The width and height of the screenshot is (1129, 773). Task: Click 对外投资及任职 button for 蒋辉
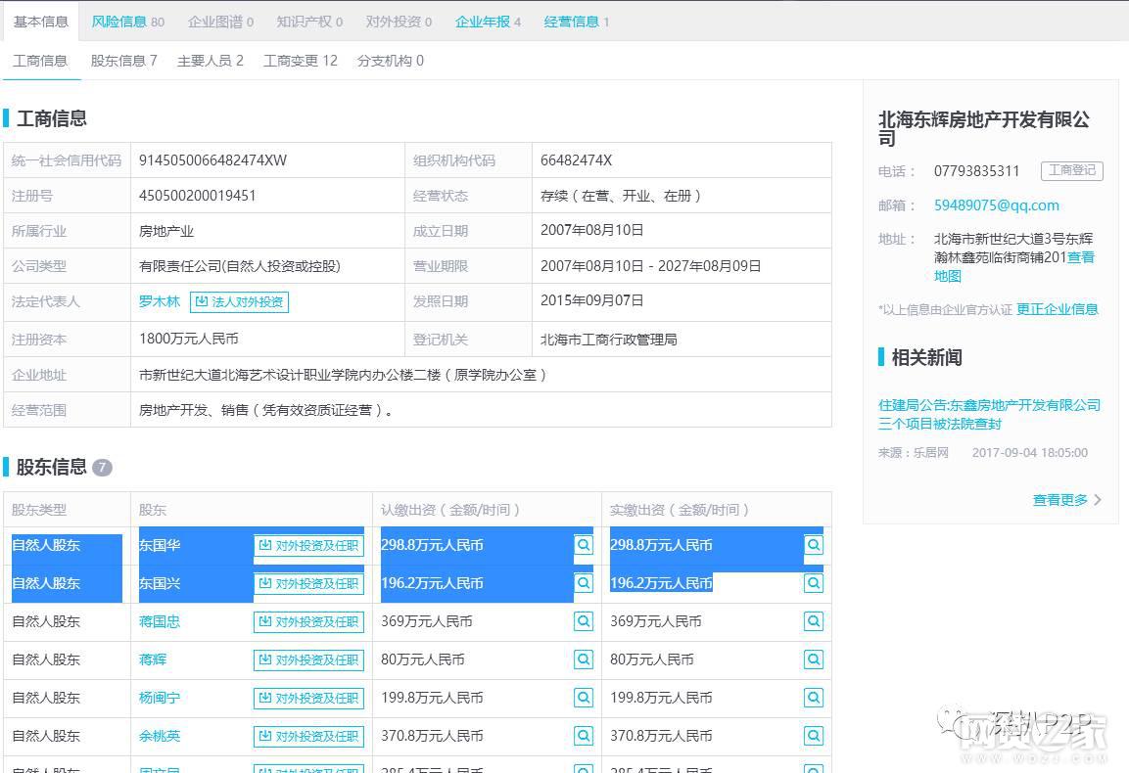308,659
